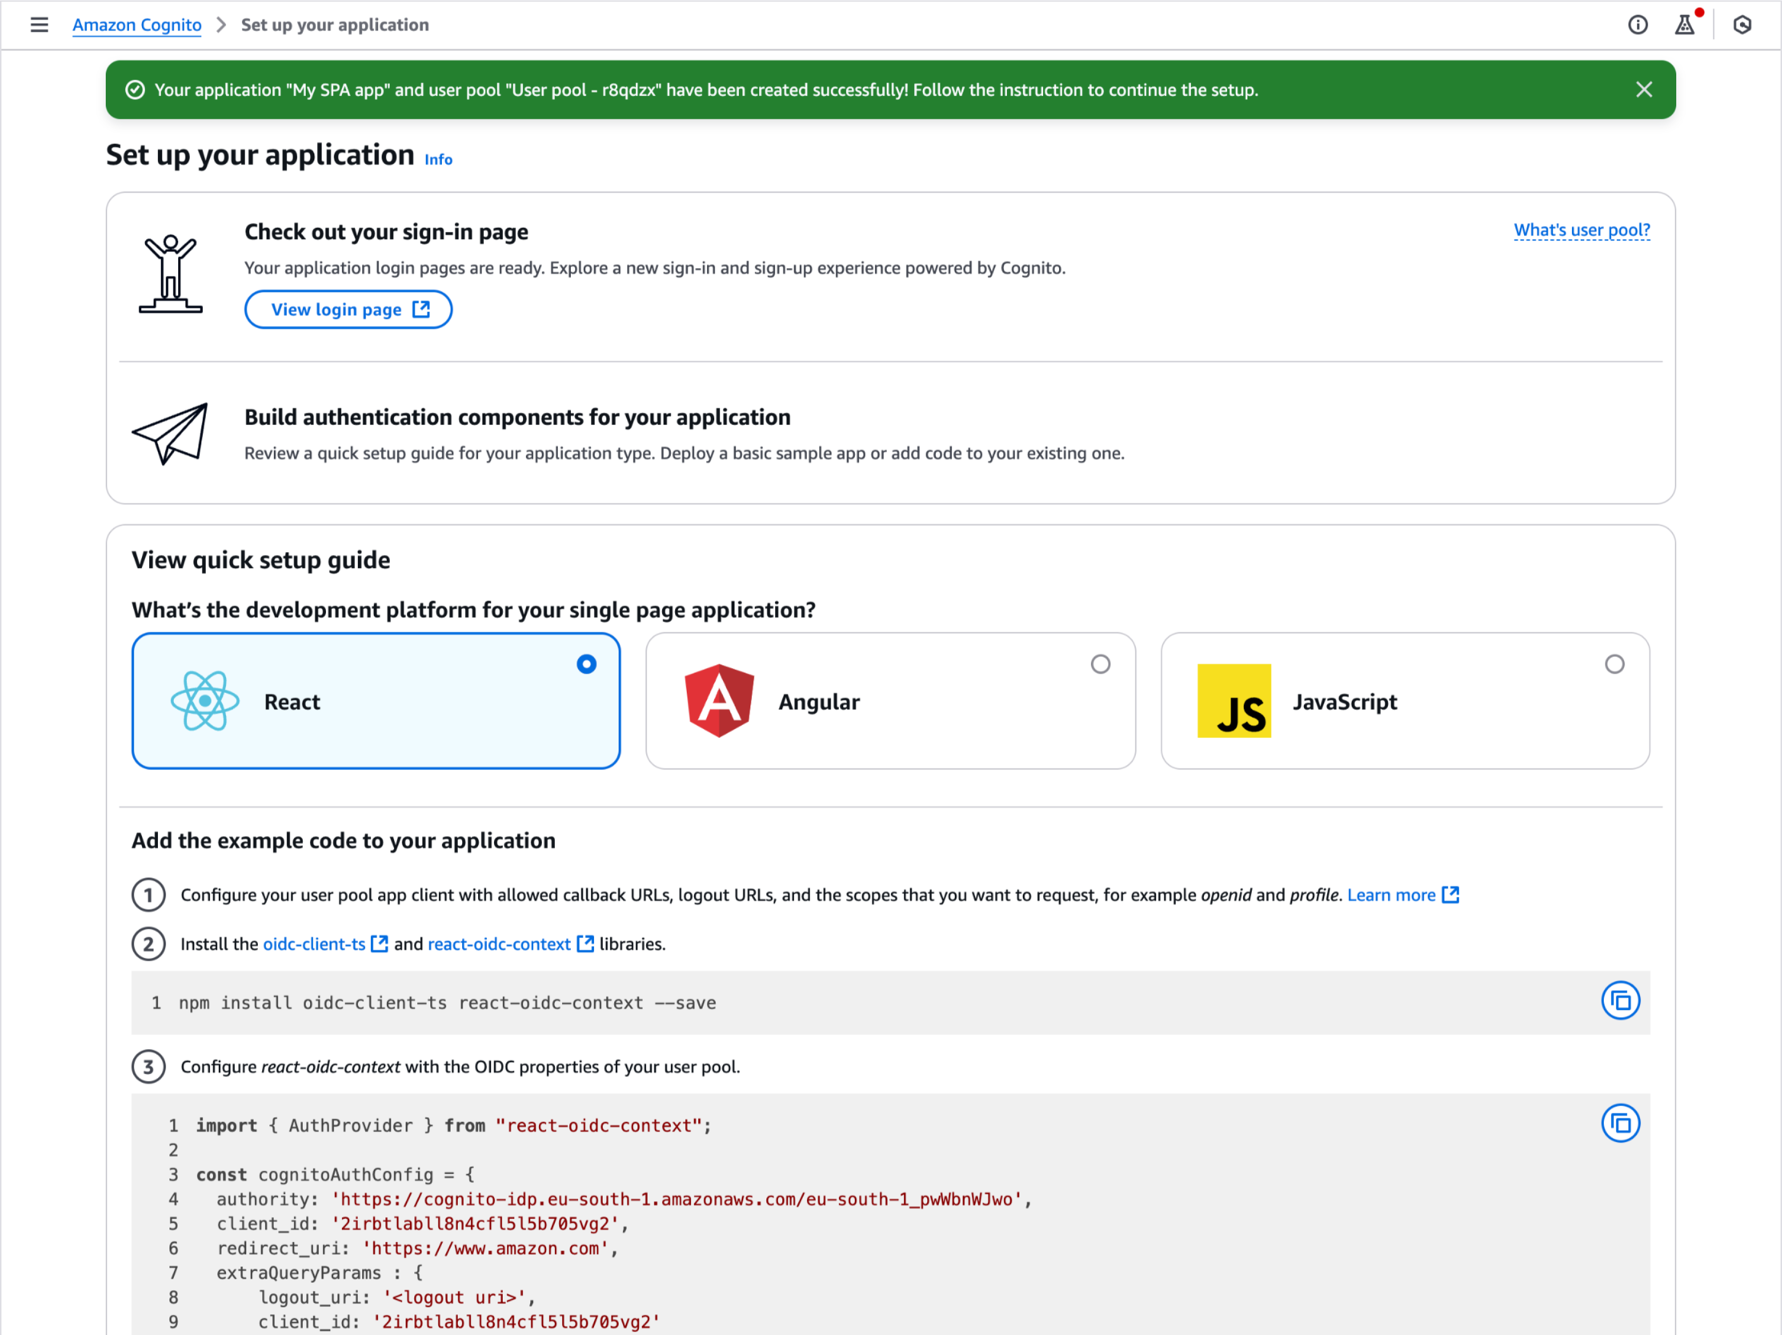Open the What's user pool? help link
1782x1335 pixels.
1582,230
